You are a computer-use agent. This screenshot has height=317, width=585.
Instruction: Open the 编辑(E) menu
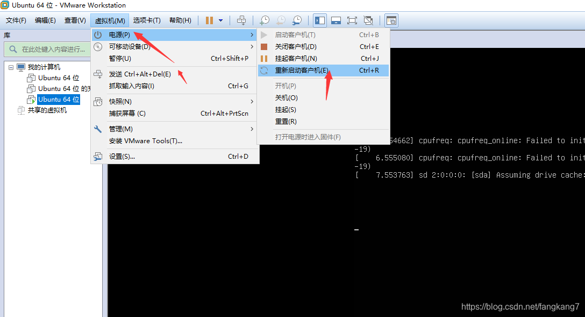coord(45,20)
